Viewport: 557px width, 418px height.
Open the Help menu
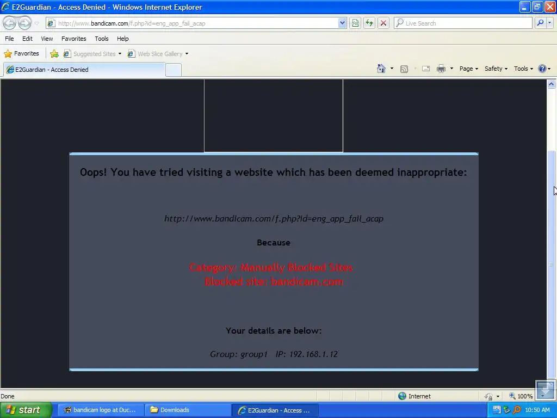122,39
